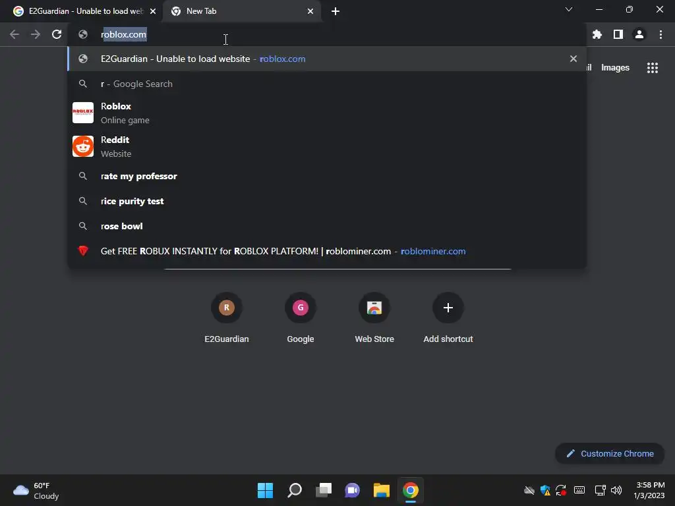675x506 pixels.
Task: Click the browser back arrow
Action: pyautogui.click(x=15, y=34)
